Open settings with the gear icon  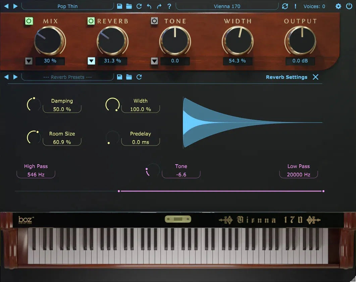tap(338, 6)
